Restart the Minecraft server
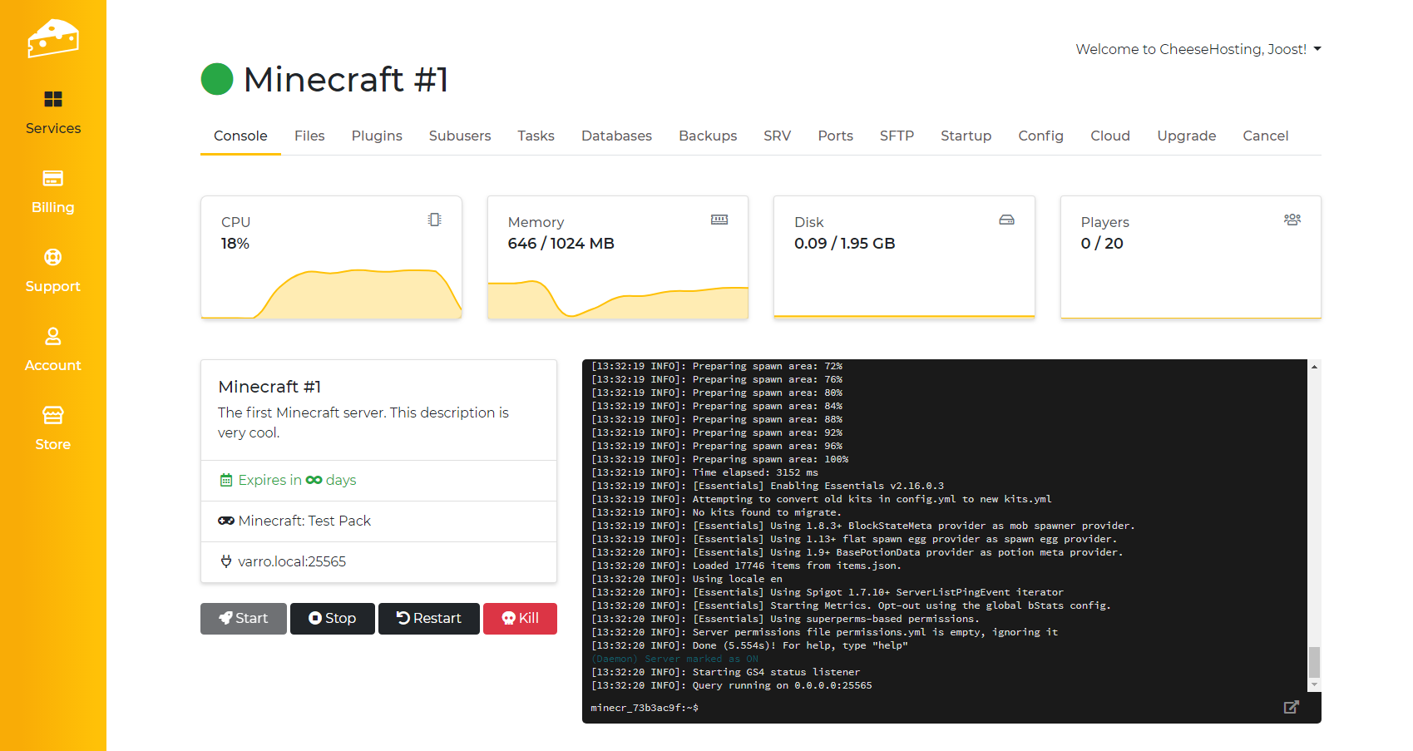The height and width of the screenshot is (751, 1413). (428, 618)
